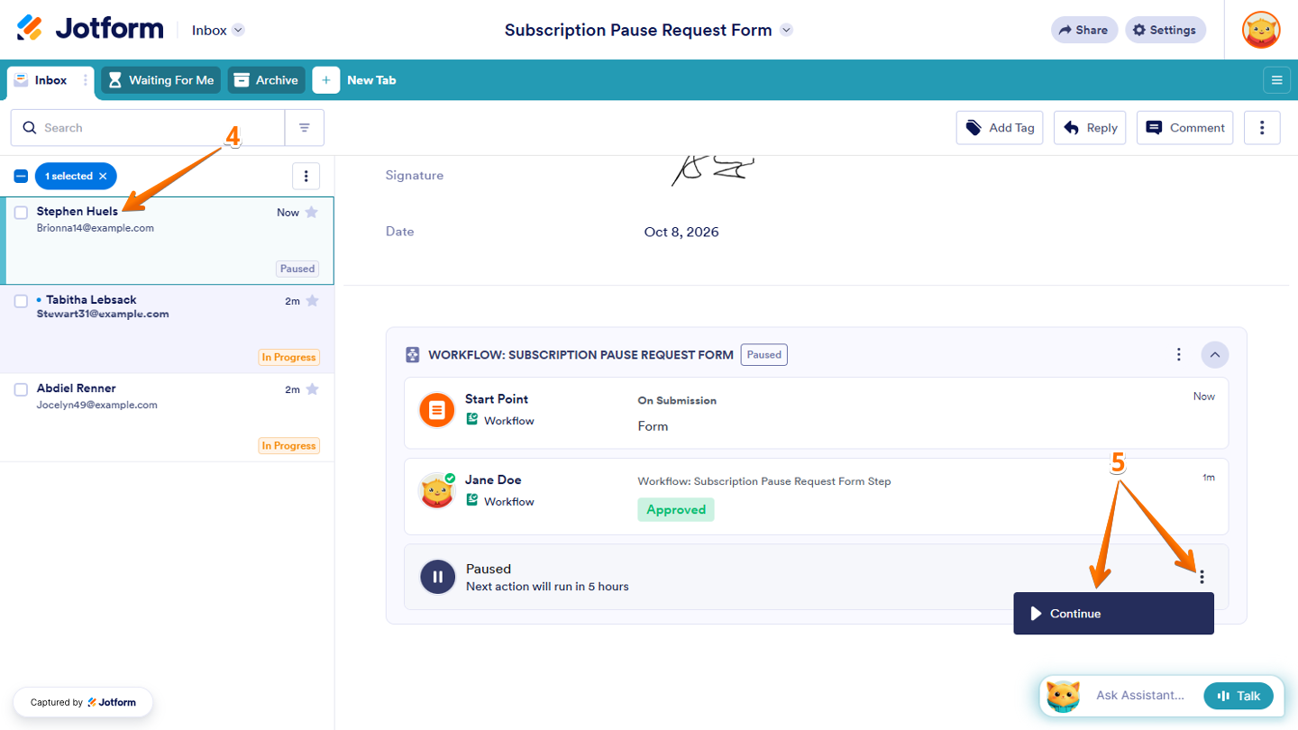This screenshot has width=1298, height=730.
Task: Star the Stephen Huels submission
Action: coord(312,213)
